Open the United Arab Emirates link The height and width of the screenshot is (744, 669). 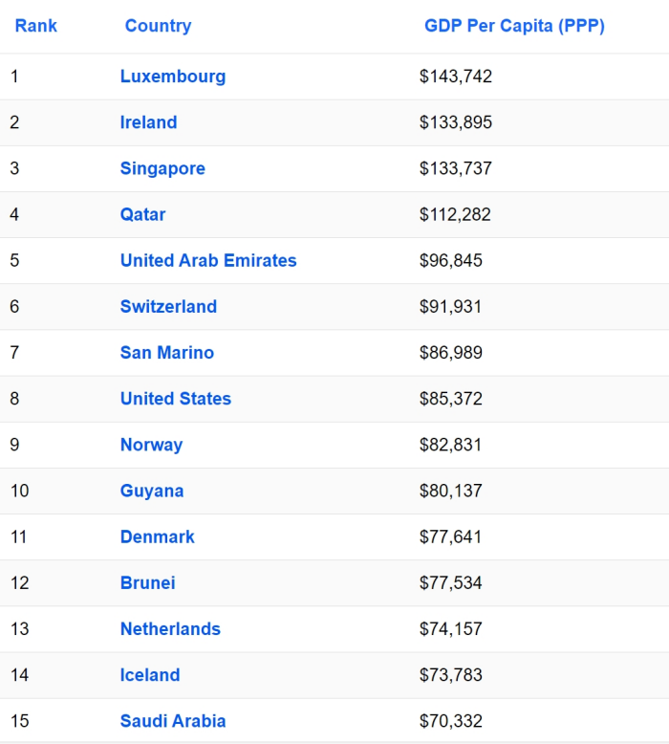208,260
